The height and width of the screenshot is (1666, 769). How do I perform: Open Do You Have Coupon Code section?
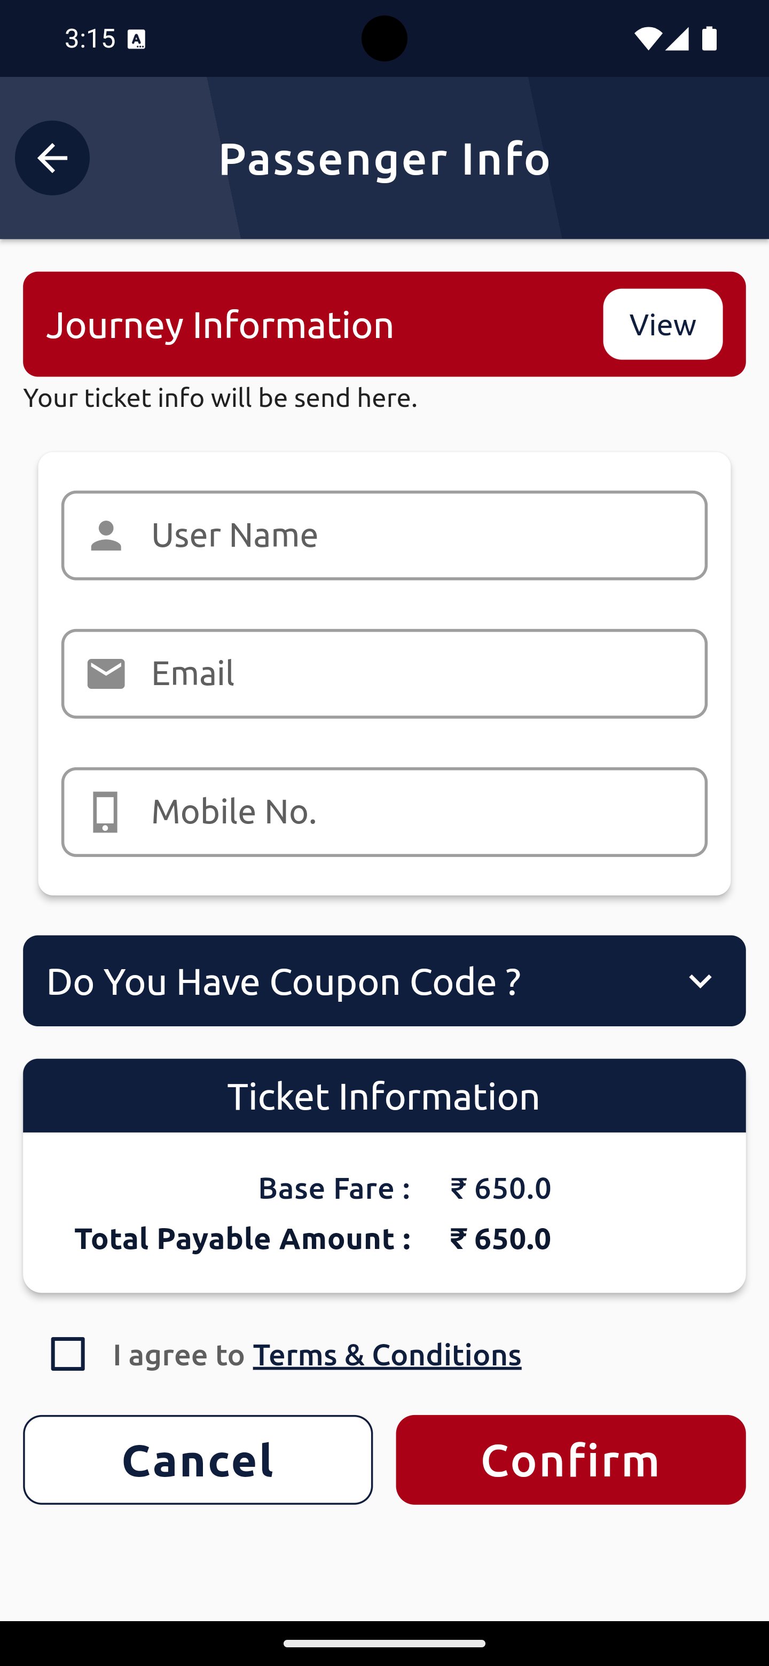pos(384,981)
